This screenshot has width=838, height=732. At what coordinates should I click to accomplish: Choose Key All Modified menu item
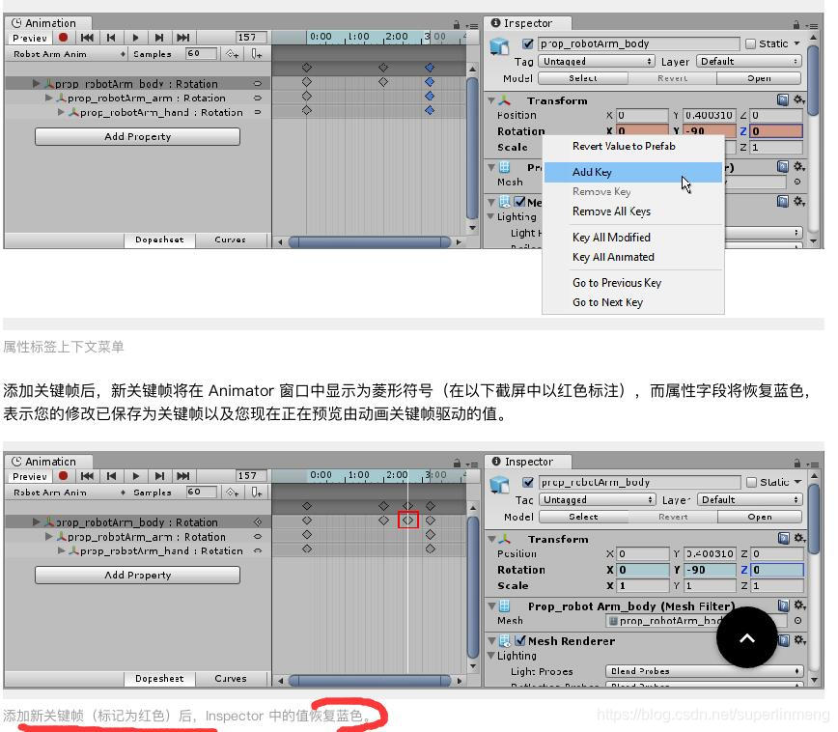coord(633,237)
